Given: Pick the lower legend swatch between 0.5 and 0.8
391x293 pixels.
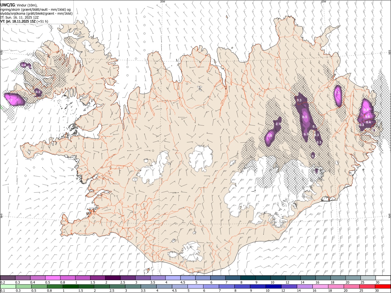Looking at the screenshot, I should coord(40,286).
